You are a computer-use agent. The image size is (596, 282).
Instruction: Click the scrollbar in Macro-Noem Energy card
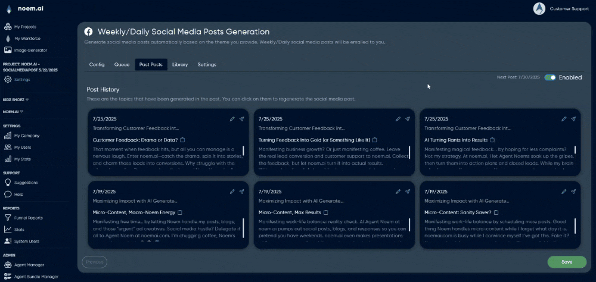pyautogui.click(x=243, y=228)
